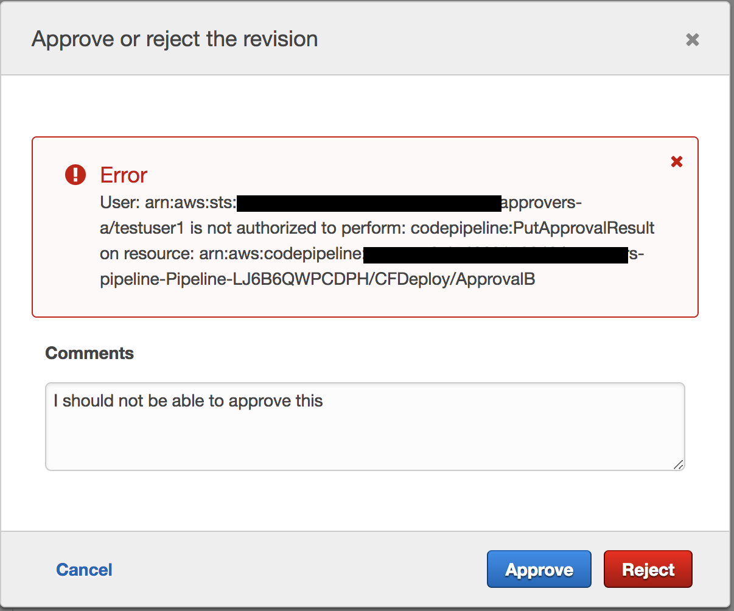This screenshot has width=734, height=611.
Task: Dismiss the red Error alert banner
Action: coord(677,161)
